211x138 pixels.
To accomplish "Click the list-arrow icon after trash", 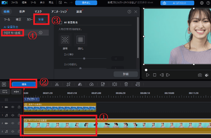I will pyautogui.click(x=138, y=84).
